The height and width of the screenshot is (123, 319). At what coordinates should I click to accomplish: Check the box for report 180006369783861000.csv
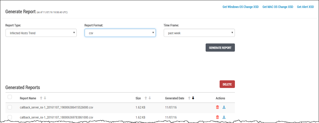click(x=10, y=117)
